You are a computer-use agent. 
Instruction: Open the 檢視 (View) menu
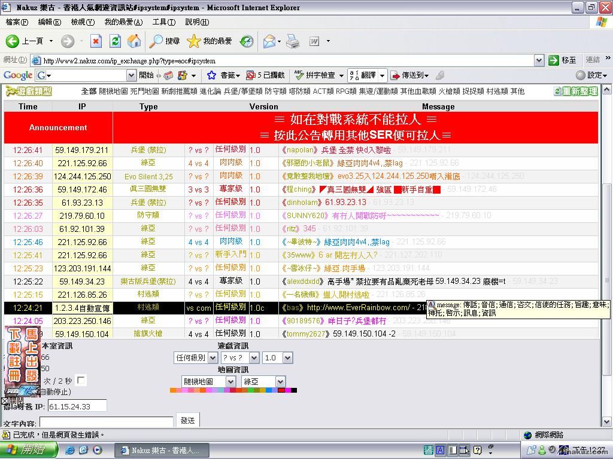pyautogui.click(x=83, y=22)
